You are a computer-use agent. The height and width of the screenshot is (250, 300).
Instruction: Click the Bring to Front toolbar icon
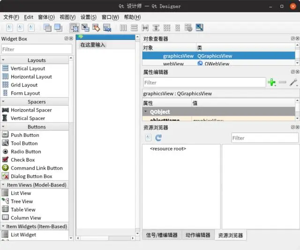point(58,28)
